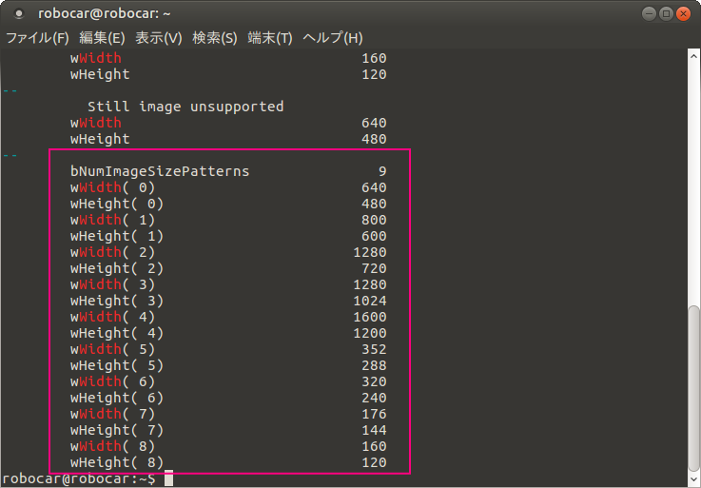Click the wWidth( 5) line
This screenshot has width=701, height=488.
(x=228, y=349)
